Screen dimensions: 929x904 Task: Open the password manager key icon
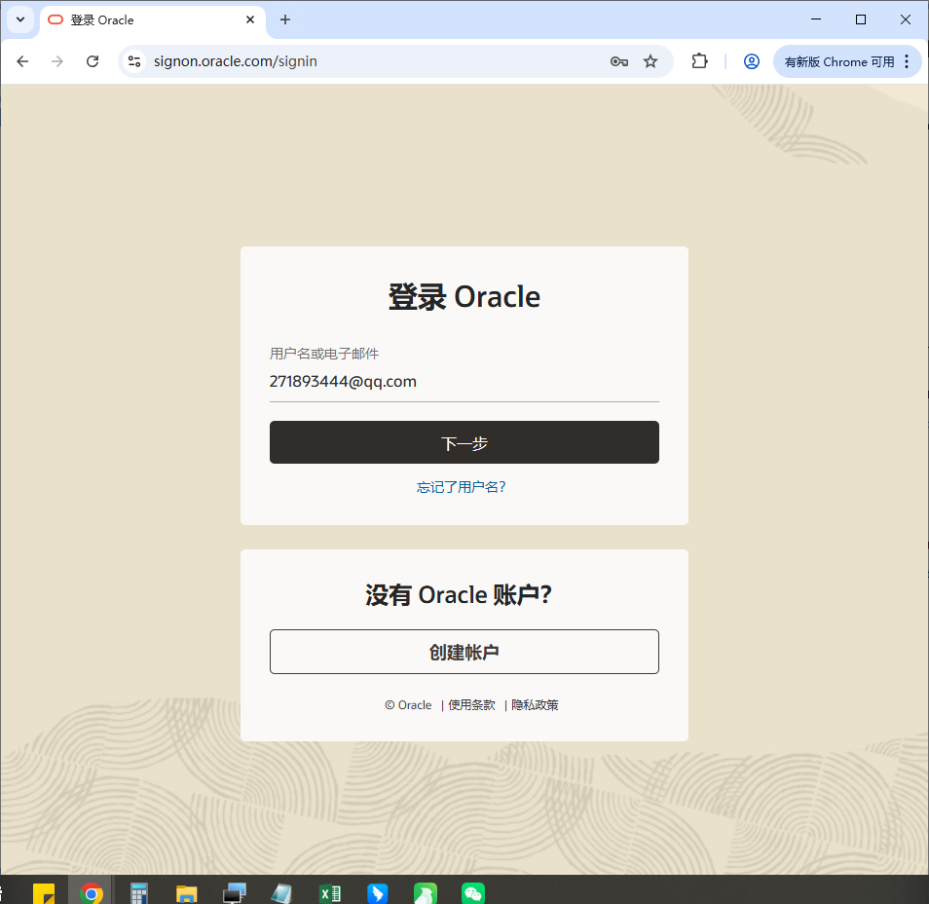click(619, 60)
